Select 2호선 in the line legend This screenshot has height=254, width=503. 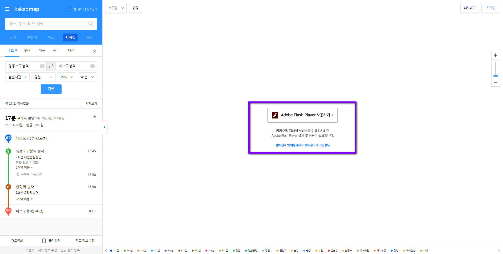point(128,251)
